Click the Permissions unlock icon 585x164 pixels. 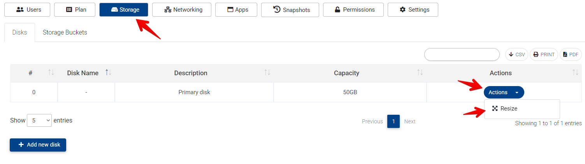click(x=338, y=10)
